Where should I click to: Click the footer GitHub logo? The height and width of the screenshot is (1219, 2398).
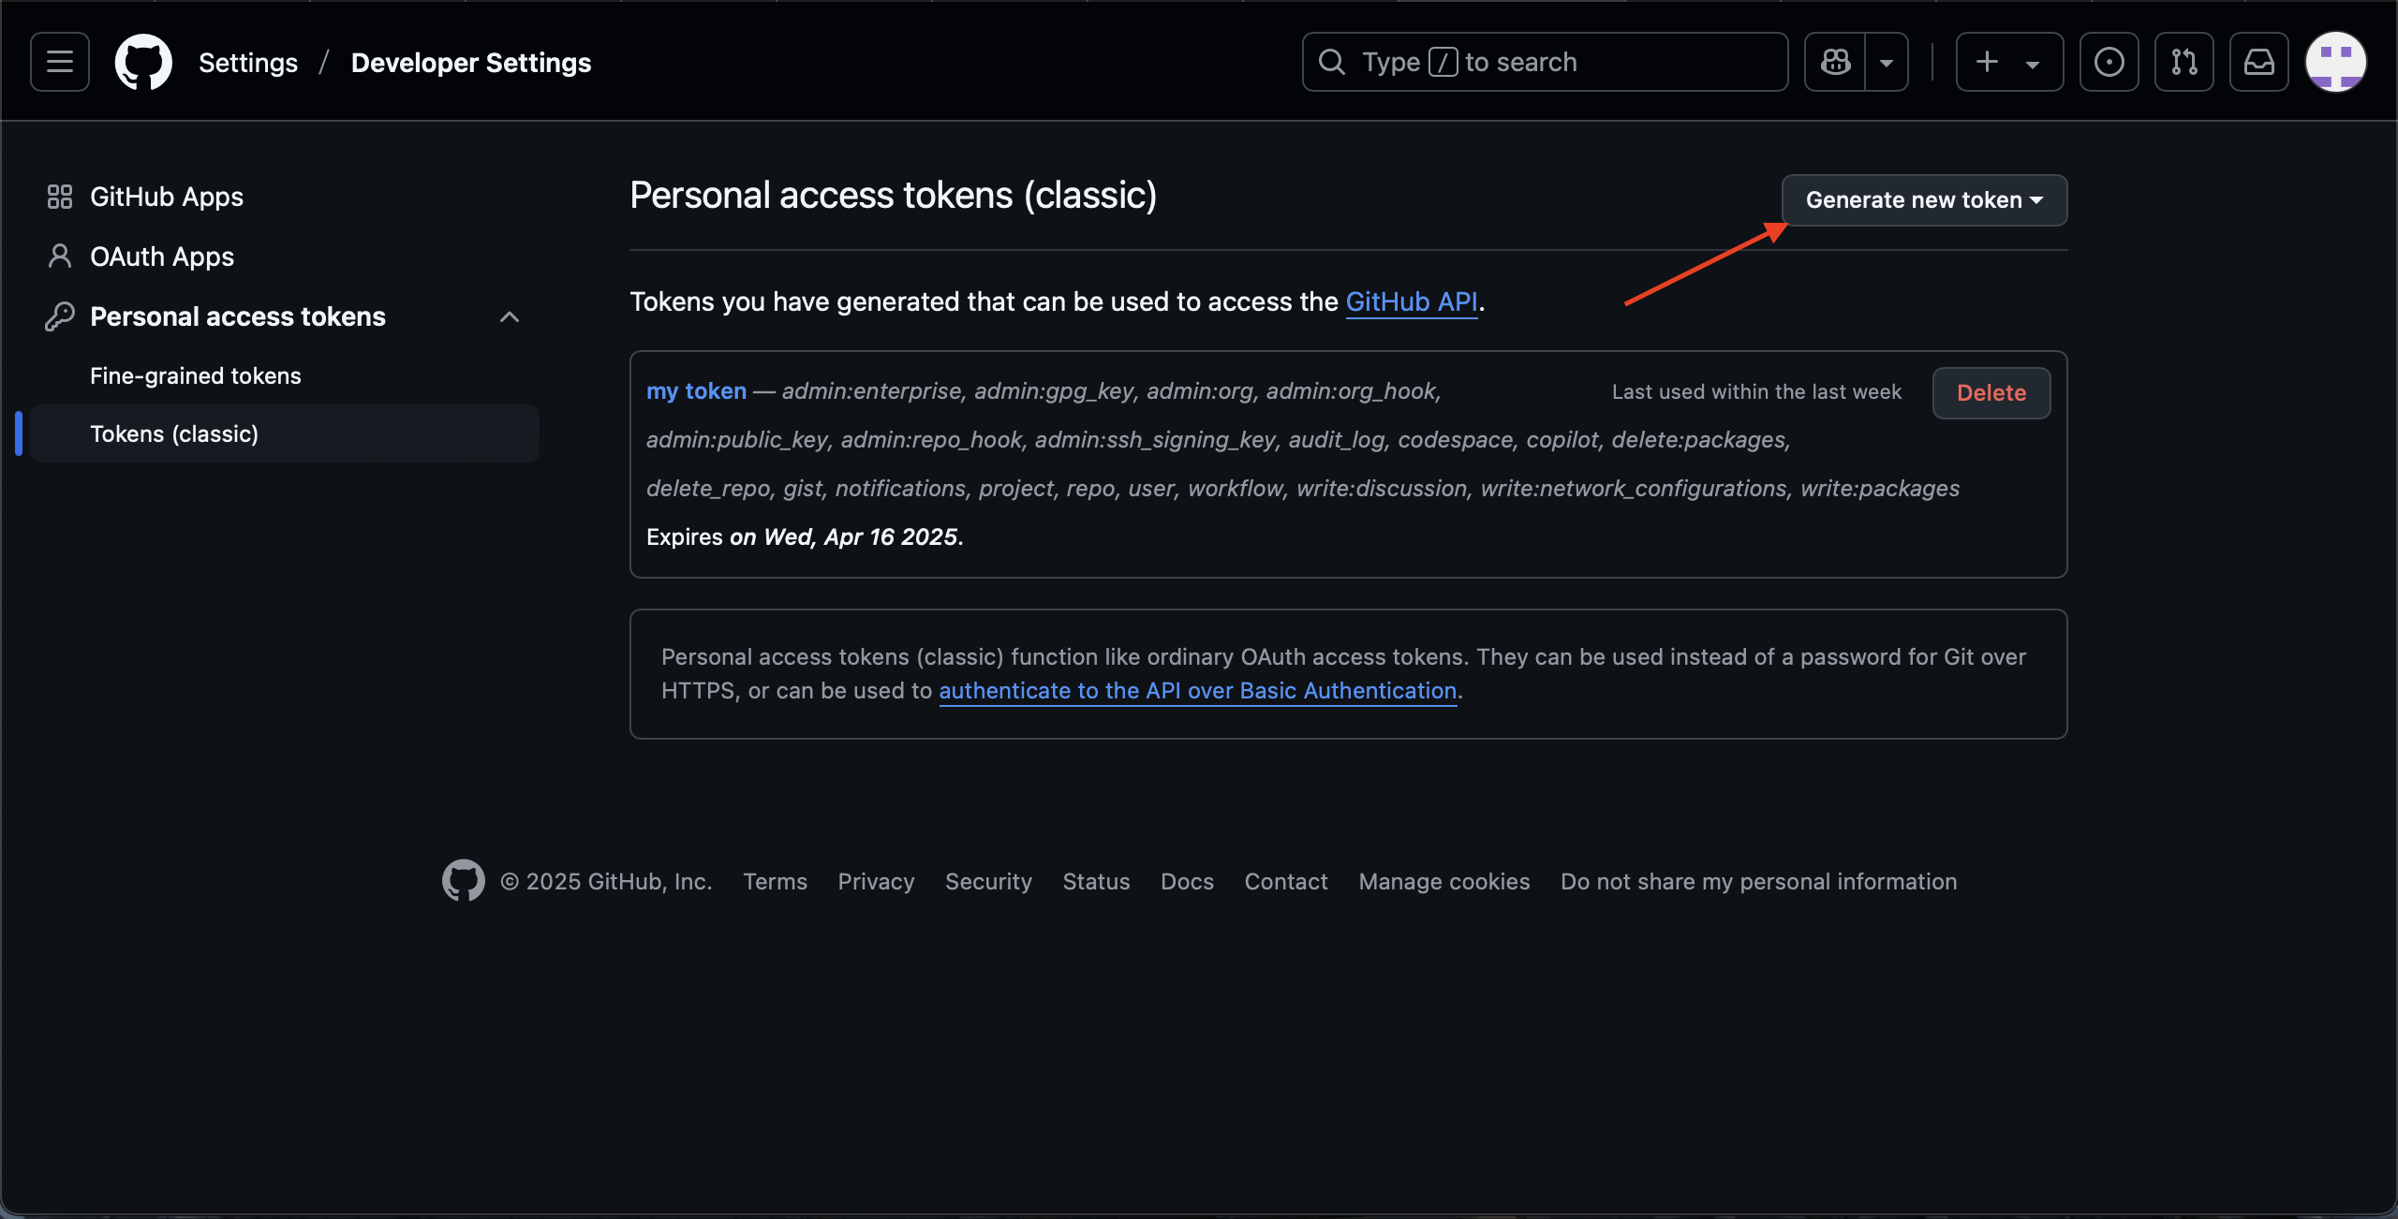coord(464,880)
